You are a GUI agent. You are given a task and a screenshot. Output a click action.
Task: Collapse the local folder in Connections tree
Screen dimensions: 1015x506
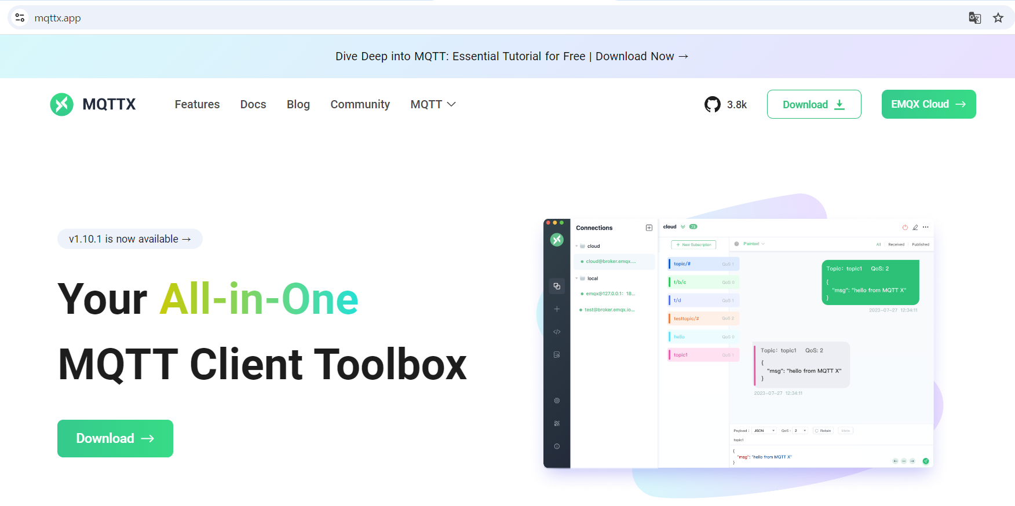click(577, 278)
